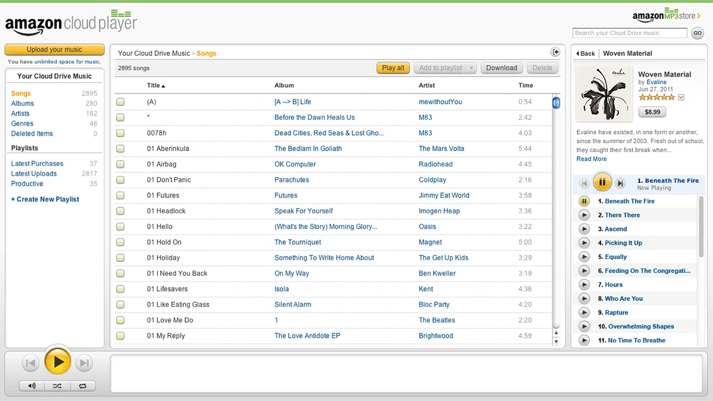Play preview of There There
Image resolution: width=713 pixels, height=401 pixels.
(584, 215)
